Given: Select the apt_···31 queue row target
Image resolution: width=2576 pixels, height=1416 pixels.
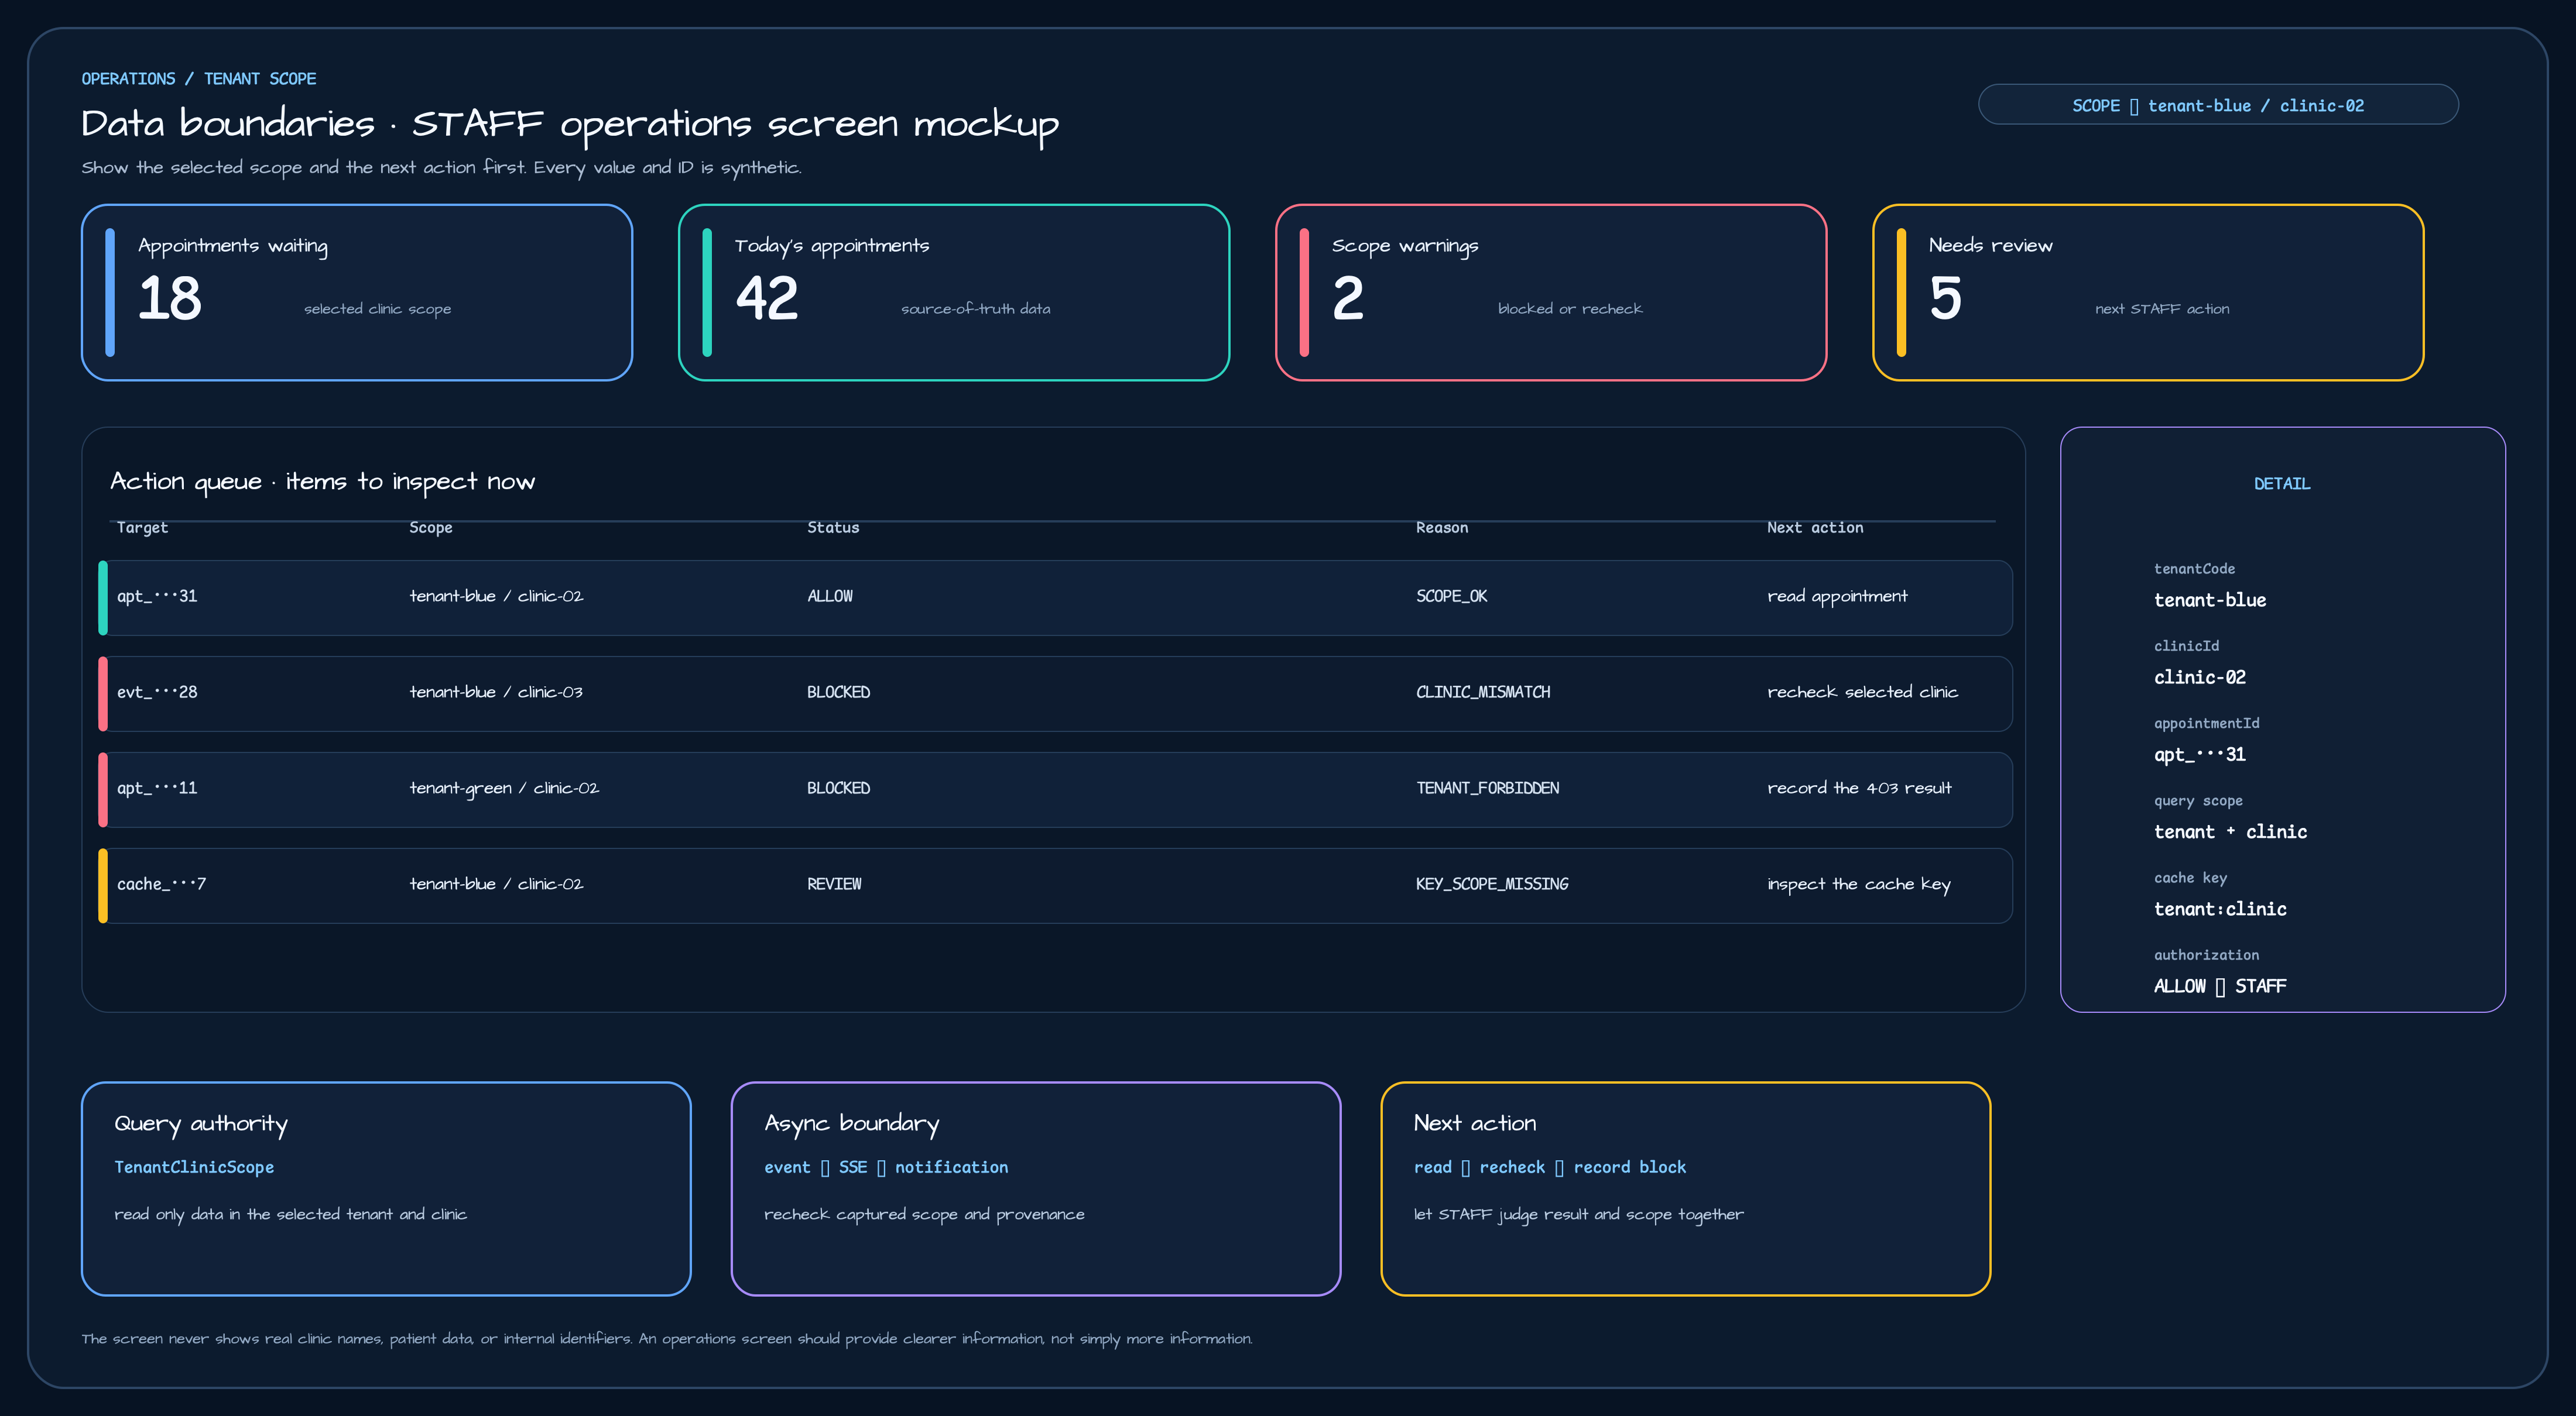Looking at the screenshot, I should pos(157,597).
